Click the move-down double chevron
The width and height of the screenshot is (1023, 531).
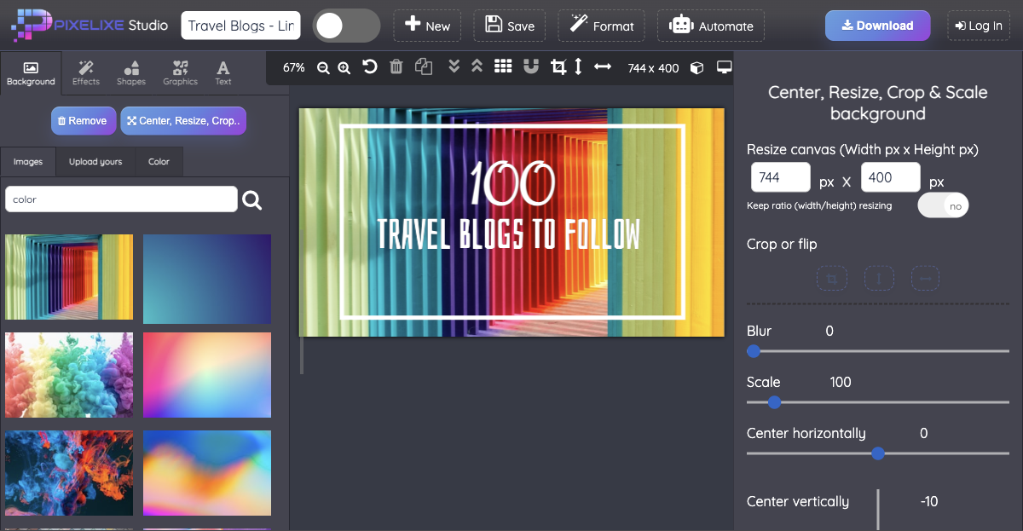(454, 66)
